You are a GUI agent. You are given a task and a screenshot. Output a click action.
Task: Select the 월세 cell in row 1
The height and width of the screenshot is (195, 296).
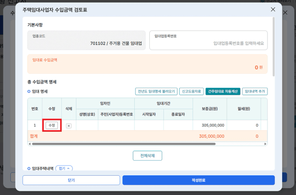click(242, 125)
